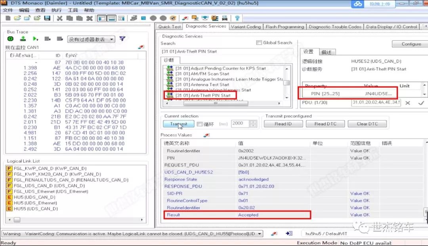Click the New document toolbar icon
Viewport: 428px width, 246px height.
[x=8, y=18]
